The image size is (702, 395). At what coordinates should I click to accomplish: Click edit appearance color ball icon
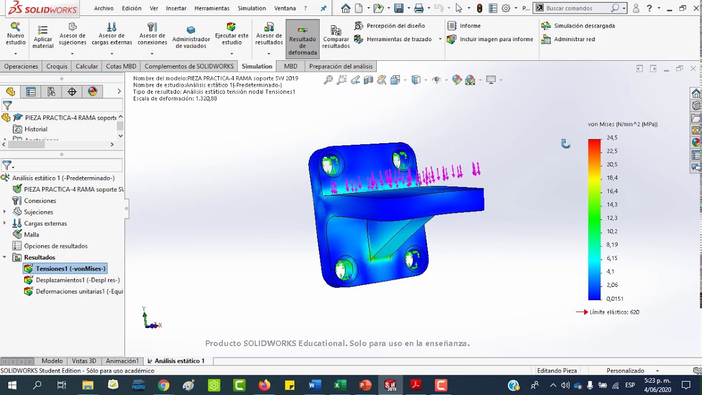(457, 80)
